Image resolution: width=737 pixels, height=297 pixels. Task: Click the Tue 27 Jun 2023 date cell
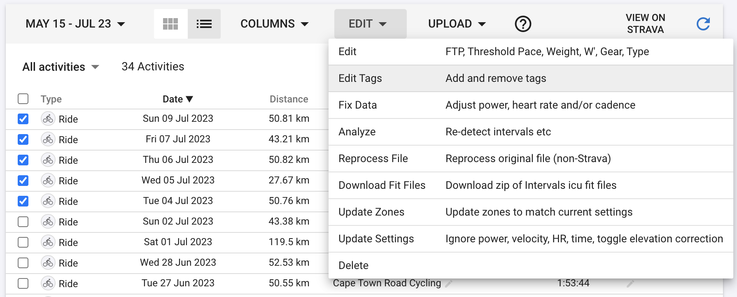[x=178, y=283]
